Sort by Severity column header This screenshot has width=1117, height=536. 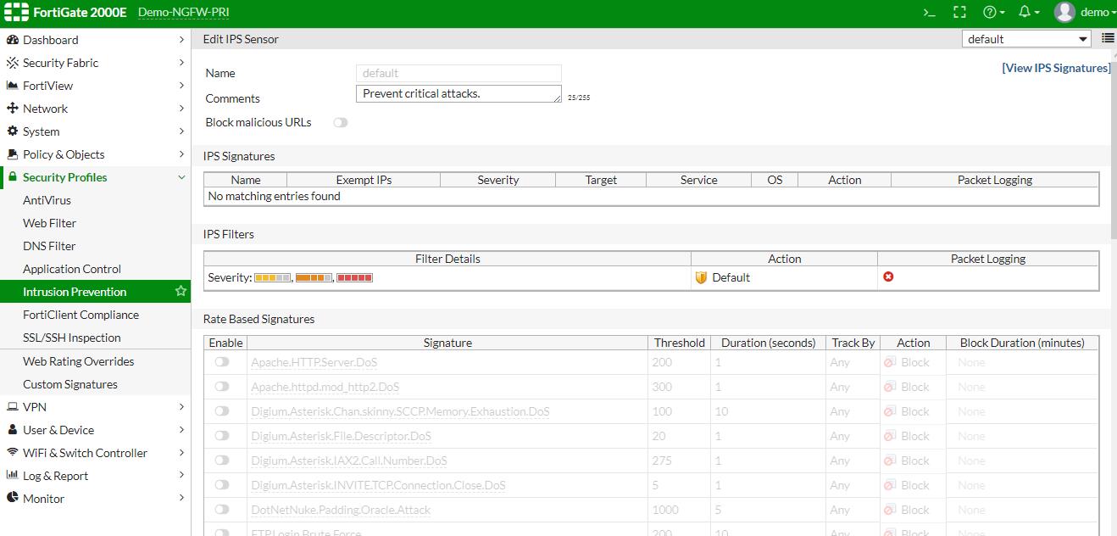point(497,180)
